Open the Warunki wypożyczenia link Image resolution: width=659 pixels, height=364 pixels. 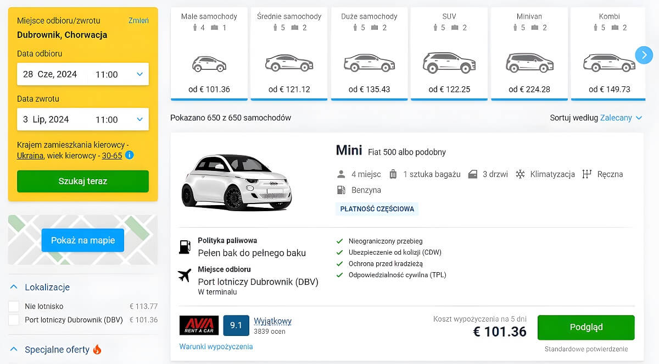coord(216,346)
